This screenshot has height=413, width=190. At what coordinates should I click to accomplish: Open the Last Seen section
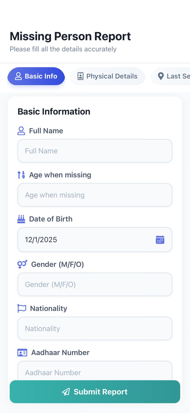pos(172,76)
